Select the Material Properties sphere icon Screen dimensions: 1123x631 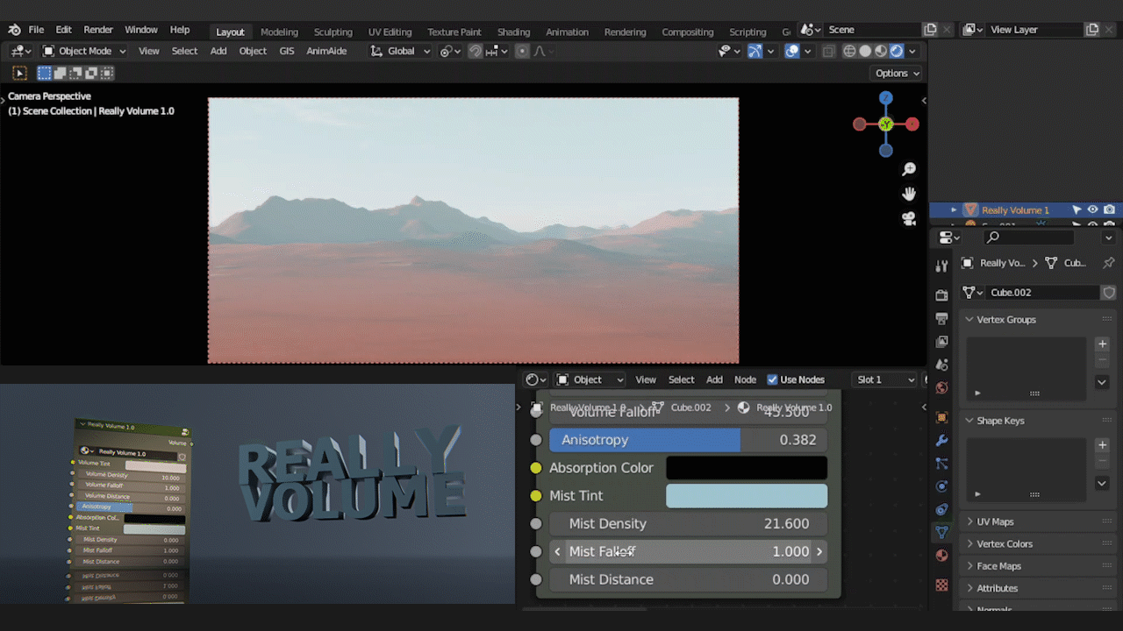(941, 555)
